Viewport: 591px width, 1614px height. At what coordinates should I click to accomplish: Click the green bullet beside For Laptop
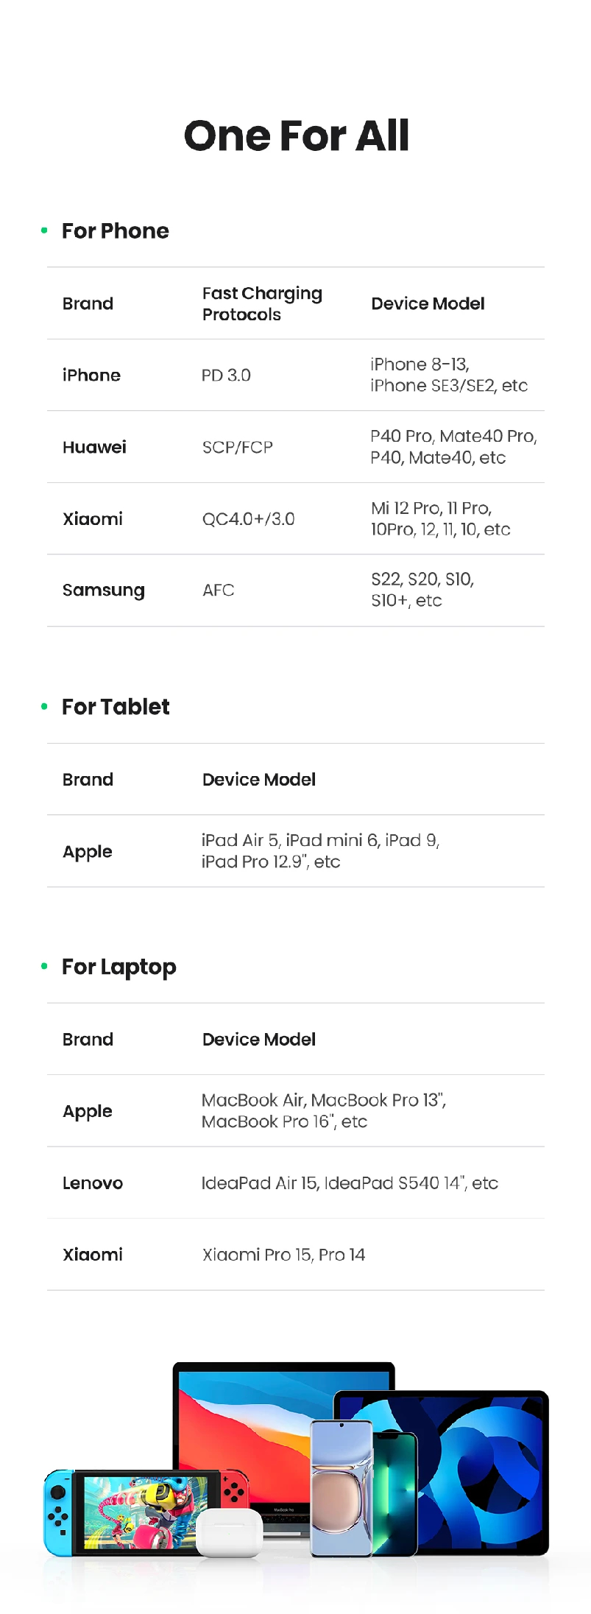[x=44, y=966]
